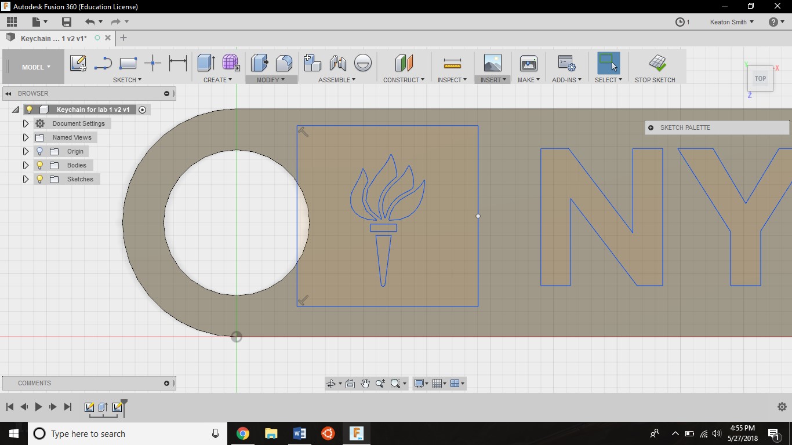This screenshot has width=792, height=445.
Task: Select the Fillet tool
Action: tap(284, 63)
